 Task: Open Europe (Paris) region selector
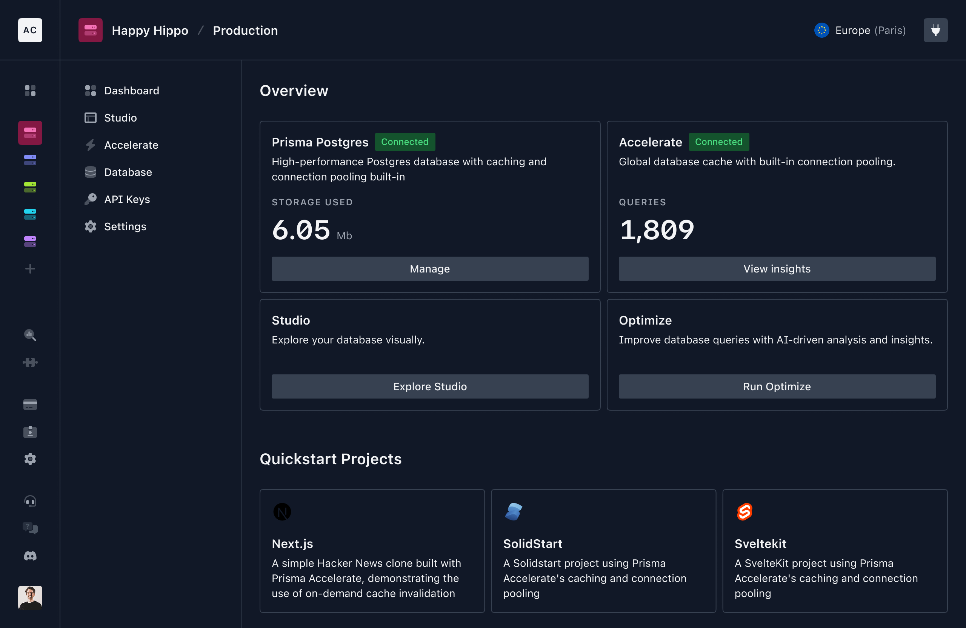coord(860,31)
